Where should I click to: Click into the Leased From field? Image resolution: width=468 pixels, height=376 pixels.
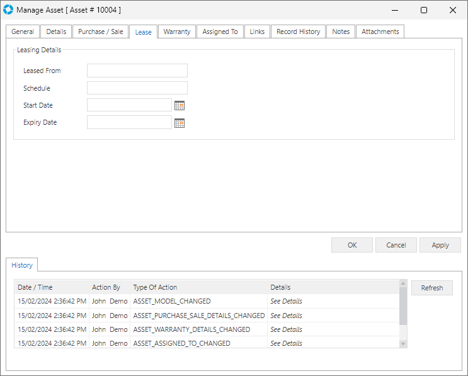137,71
